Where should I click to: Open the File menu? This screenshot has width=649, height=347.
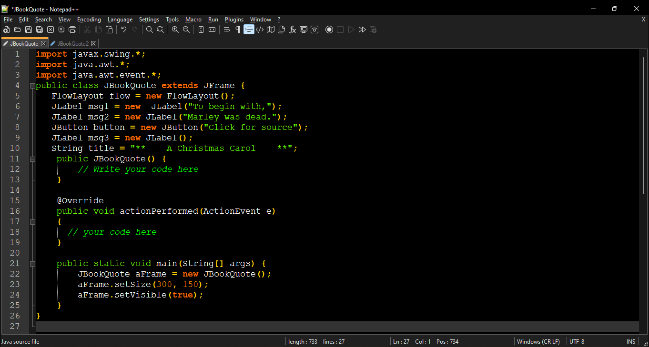pos(8,20)
